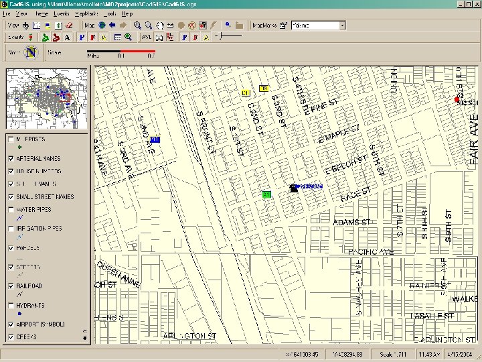Screen dimensions: 482x362
Task: Toggle the blue P button in Events toolbar
Action: (82, 38)
